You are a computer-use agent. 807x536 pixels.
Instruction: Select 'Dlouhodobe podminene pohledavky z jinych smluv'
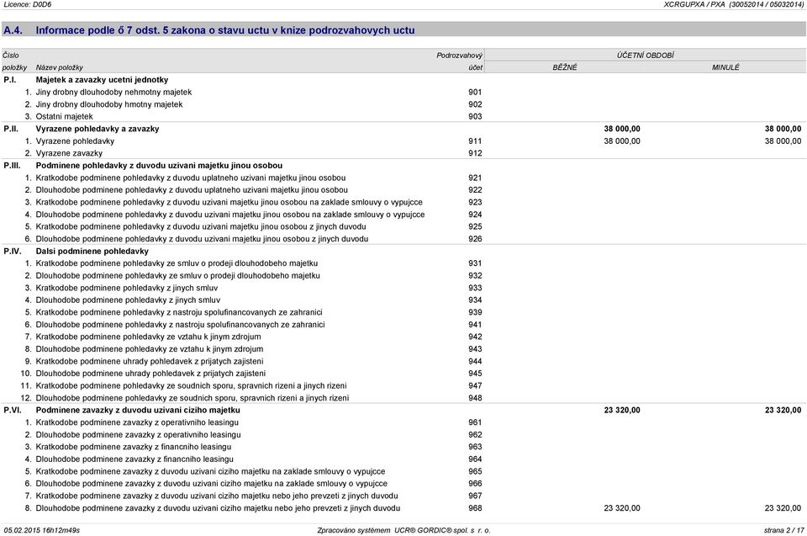(128, 300)
